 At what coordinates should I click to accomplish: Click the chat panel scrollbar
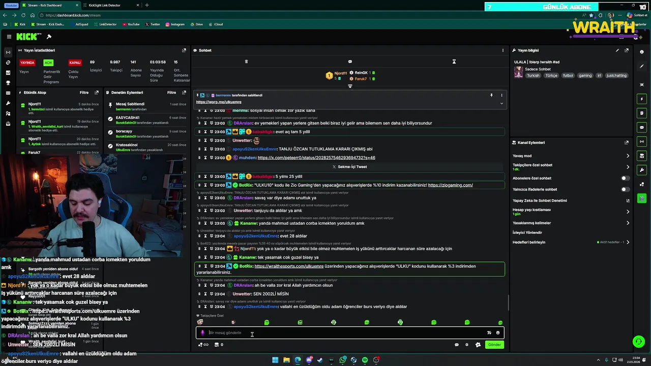click(508, 303)
